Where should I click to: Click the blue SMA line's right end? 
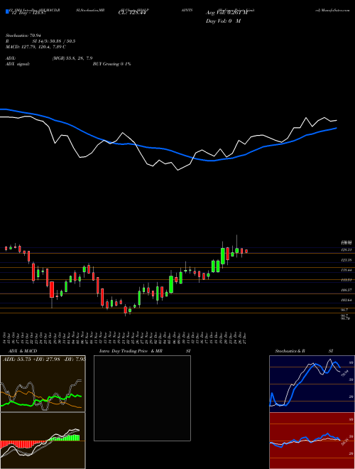pyautogui.click(x=336, y=128)
